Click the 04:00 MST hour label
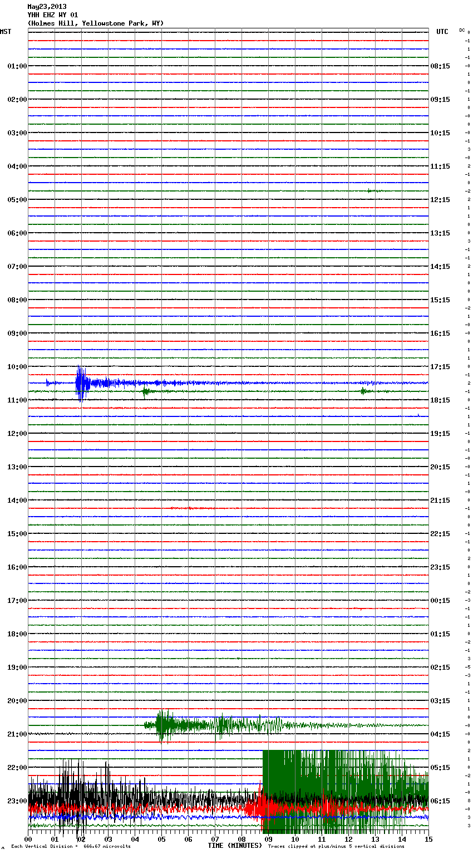Screen dimensions: 473x854 pos(17,166)
